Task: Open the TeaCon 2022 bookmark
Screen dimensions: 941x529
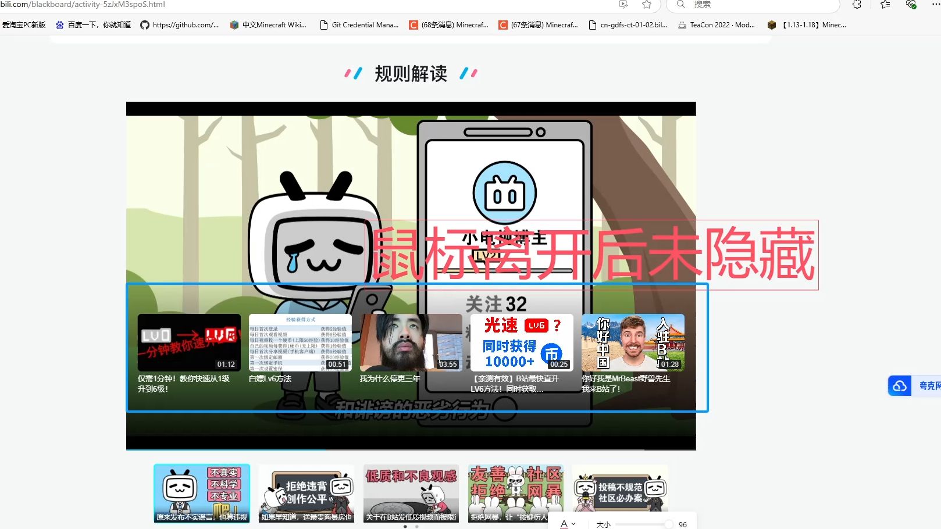Action: pyautogui.click(x=717, y=25)
